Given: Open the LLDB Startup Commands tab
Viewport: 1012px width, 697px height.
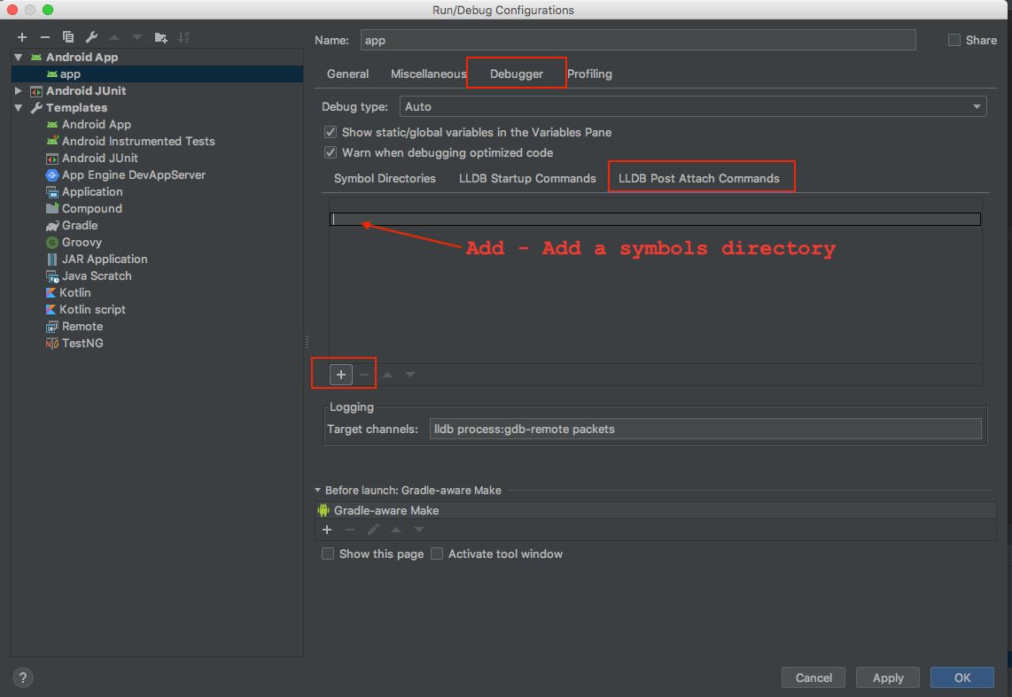Looking at the screenshot, I should [x=527, y=179].
